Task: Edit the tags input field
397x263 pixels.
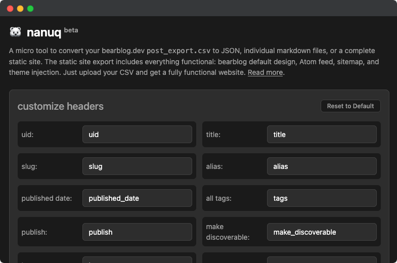Action: [x=322, y=198]
